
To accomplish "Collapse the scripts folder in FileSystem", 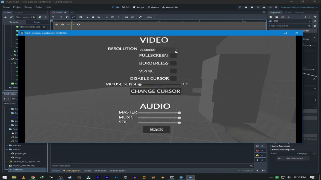I will (7, 149).
